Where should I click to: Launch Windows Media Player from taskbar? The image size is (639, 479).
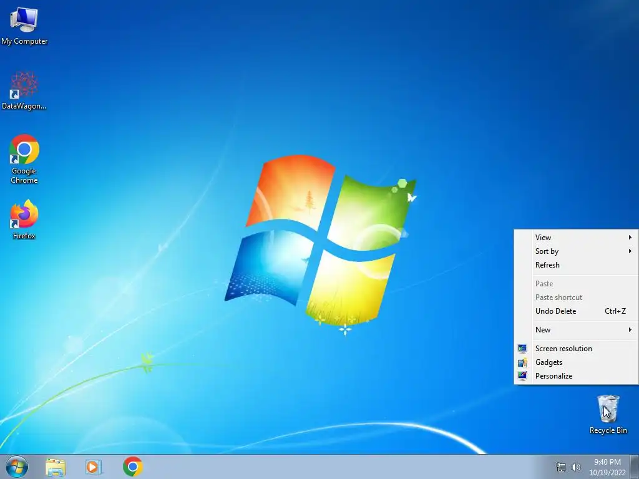pos(94,467)
